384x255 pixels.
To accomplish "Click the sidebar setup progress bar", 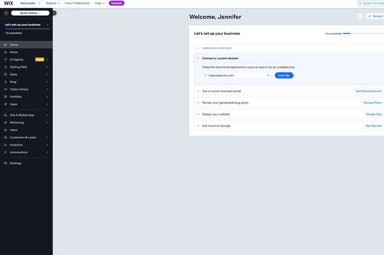I will [x=27, y=29].
